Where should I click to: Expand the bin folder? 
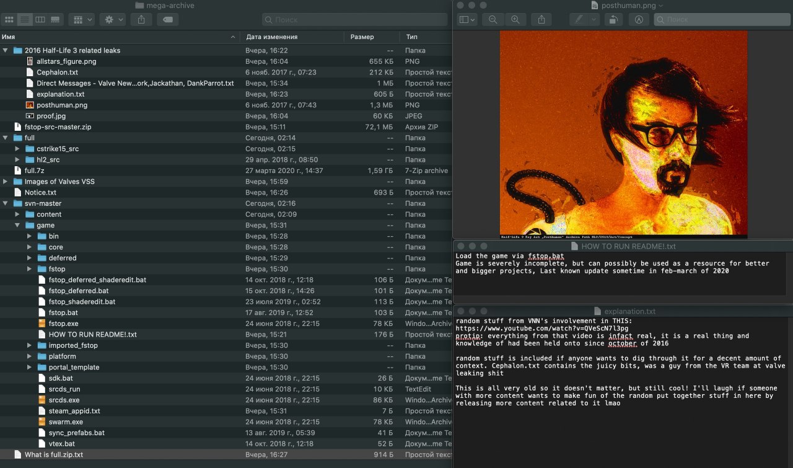click(29, 236)
